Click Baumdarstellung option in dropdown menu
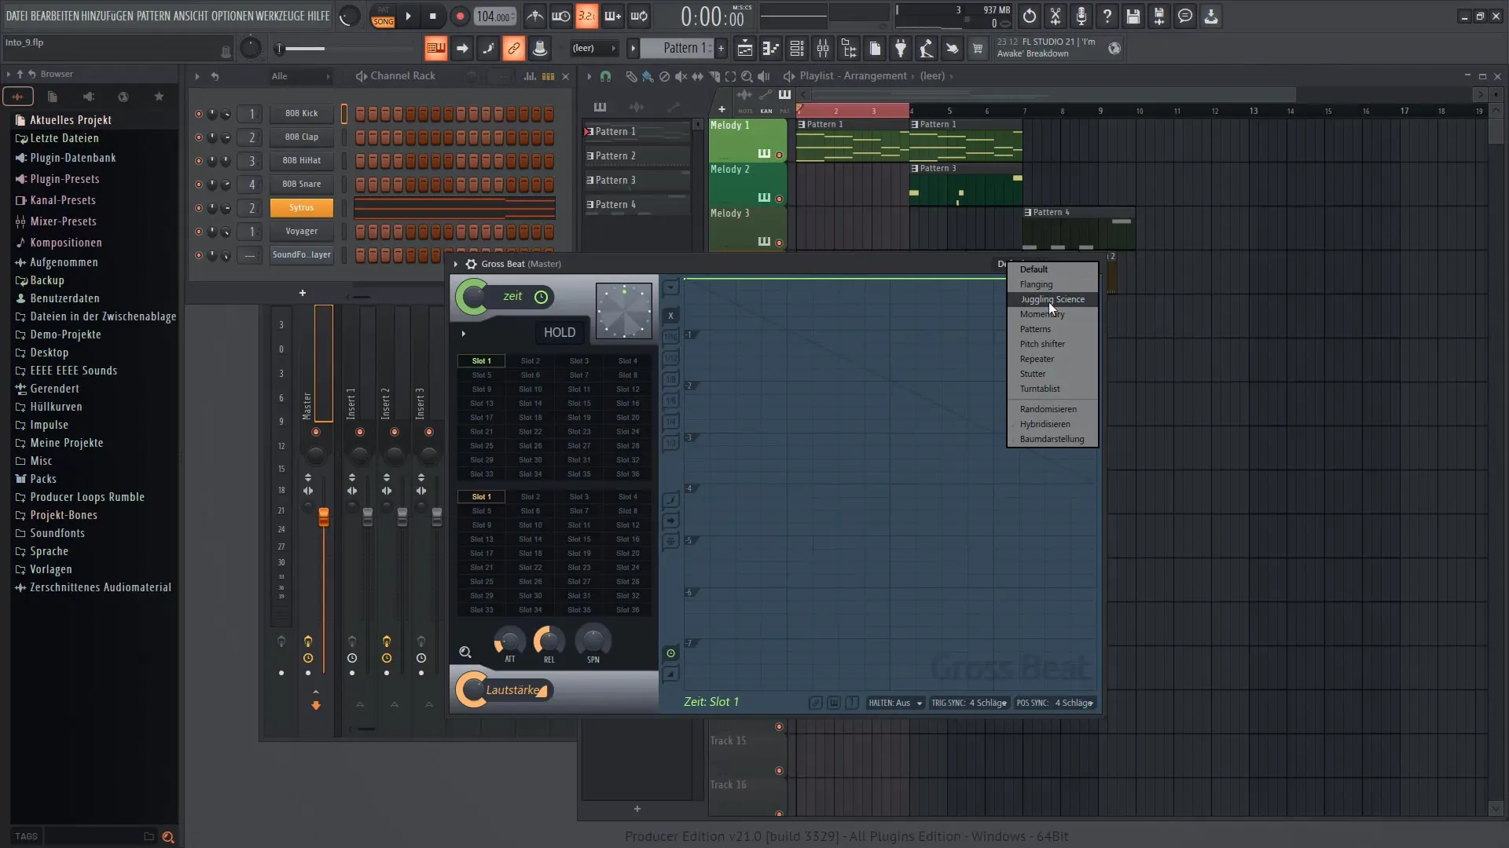The width and height of the screenshot is (1509, 848). (x=1050, y=438)
